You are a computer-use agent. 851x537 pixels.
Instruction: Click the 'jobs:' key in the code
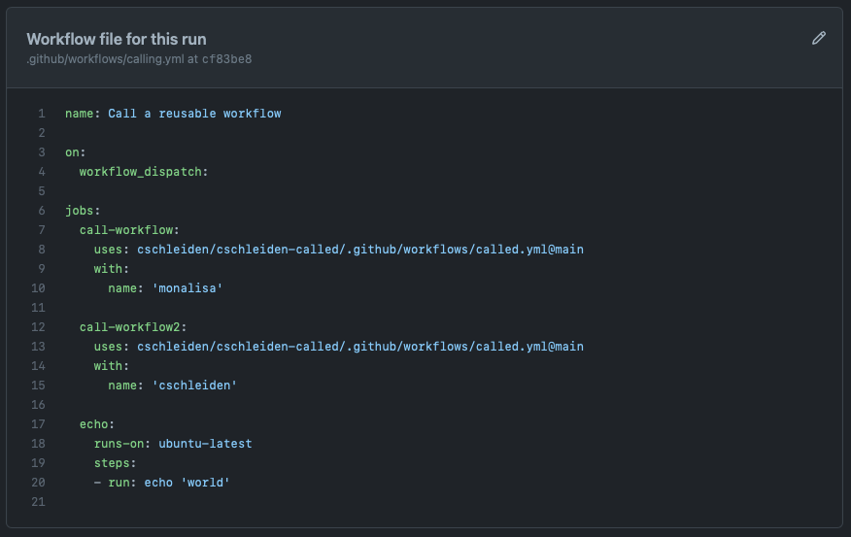click(83, 211)
